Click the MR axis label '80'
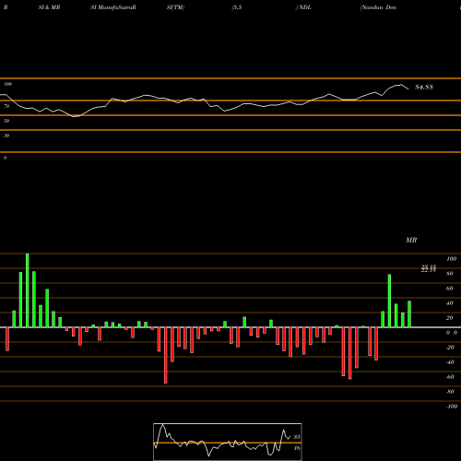The image size is (461, 461). (x=450, y=274)
